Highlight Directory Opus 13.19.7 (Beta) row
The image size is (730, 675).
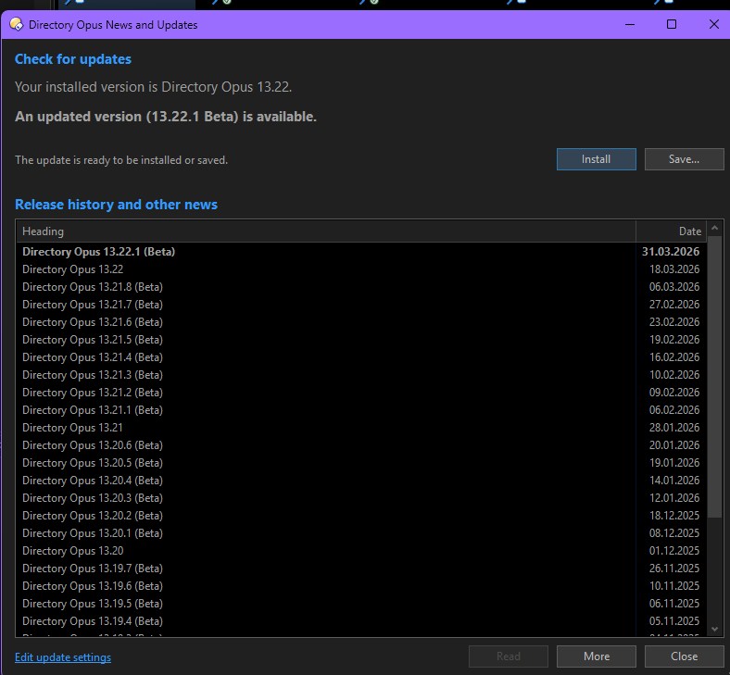point(92,569)
